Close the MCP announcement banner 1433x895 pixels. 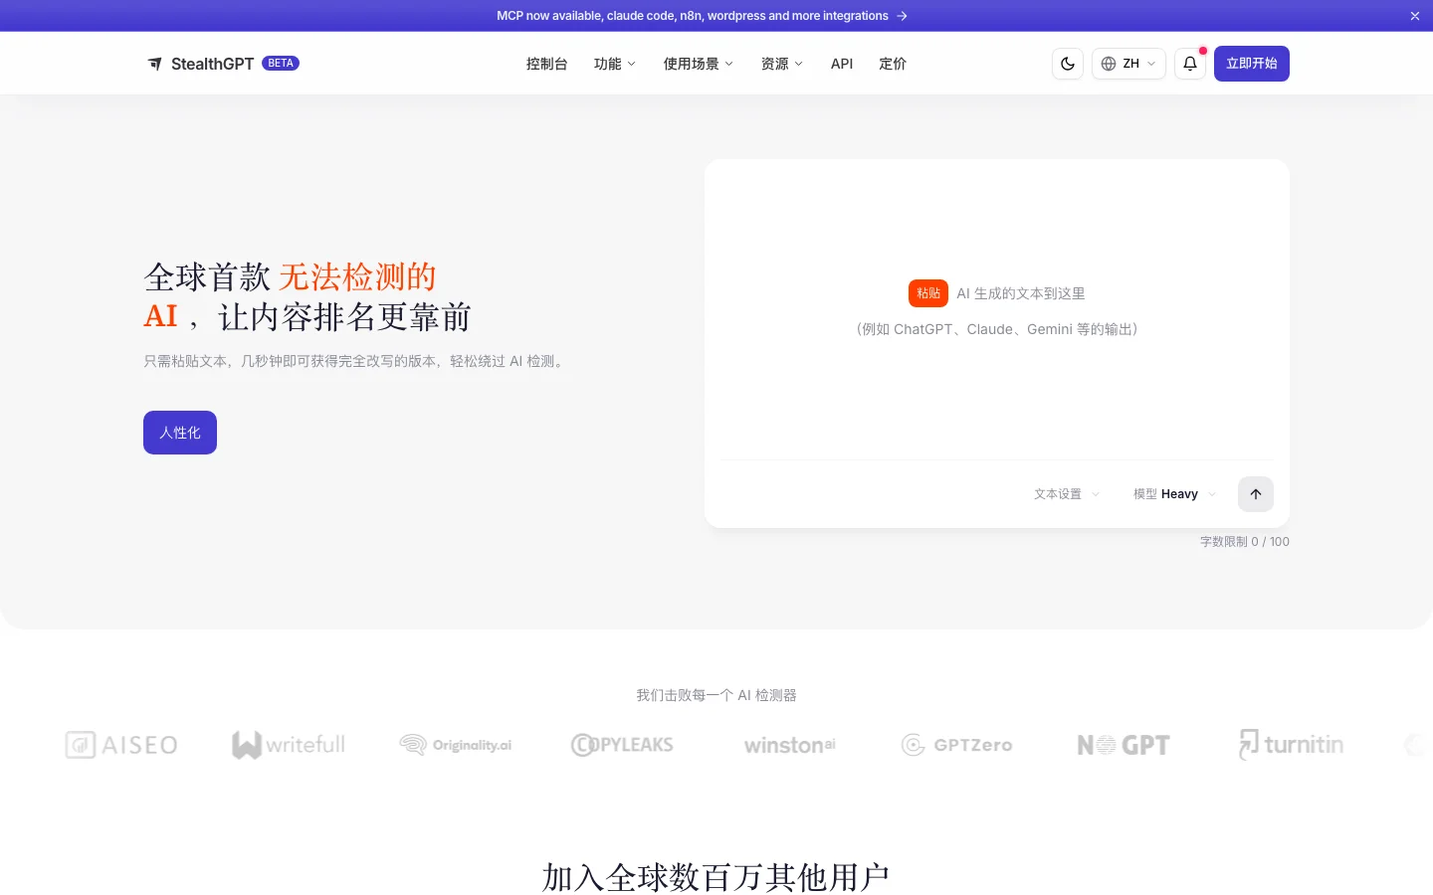(1415, 16)
